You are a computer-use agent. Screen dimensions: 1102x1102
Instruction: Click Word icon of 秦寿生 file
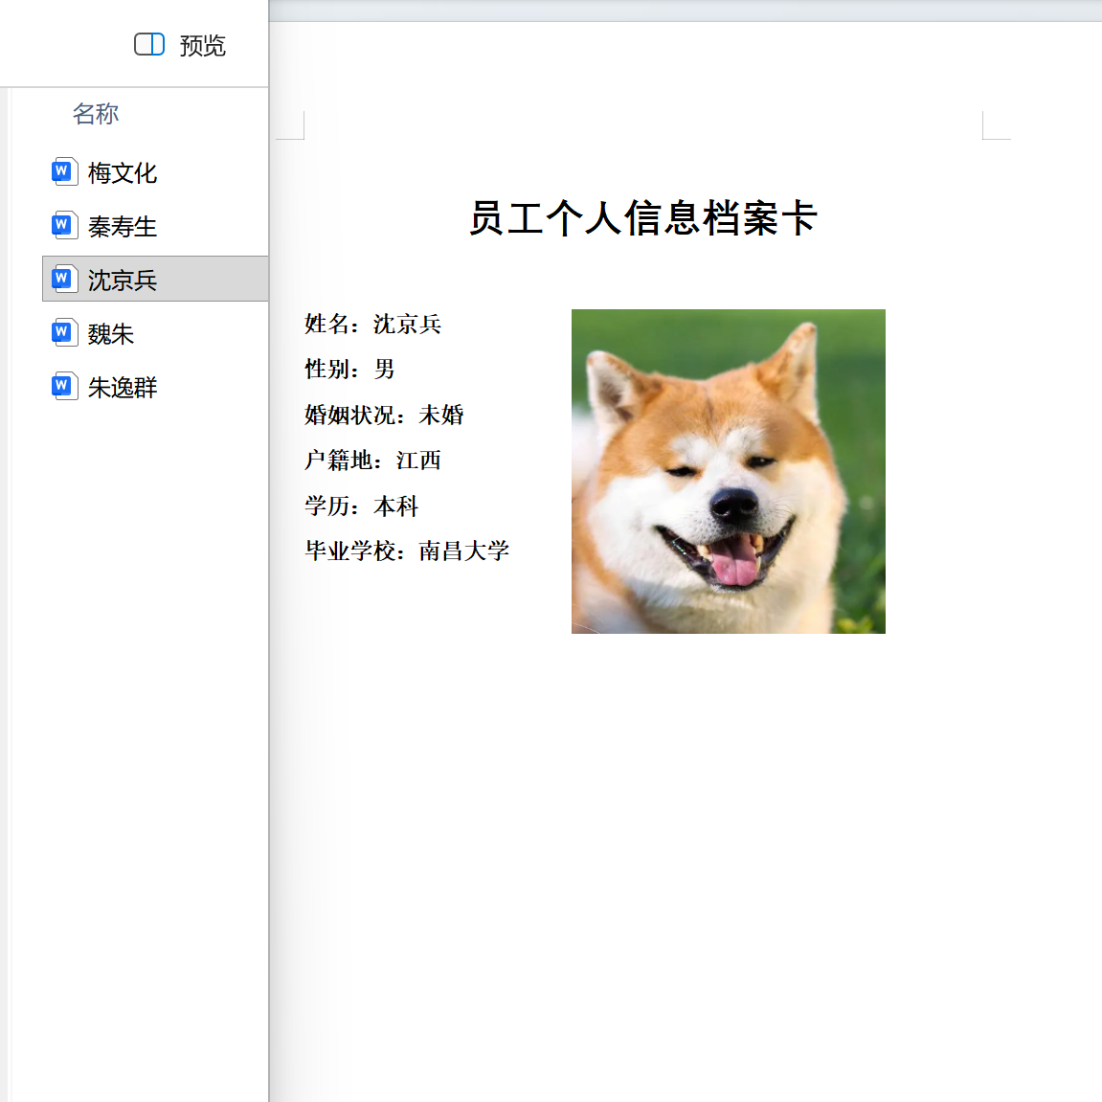point(64,226)
